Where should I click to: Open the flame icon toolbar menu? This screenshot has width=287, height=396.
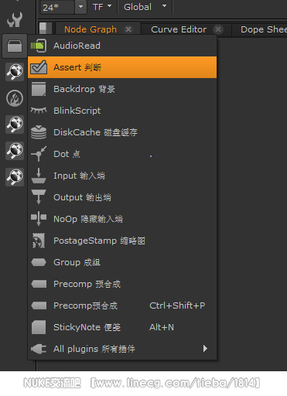click(15, 98)
